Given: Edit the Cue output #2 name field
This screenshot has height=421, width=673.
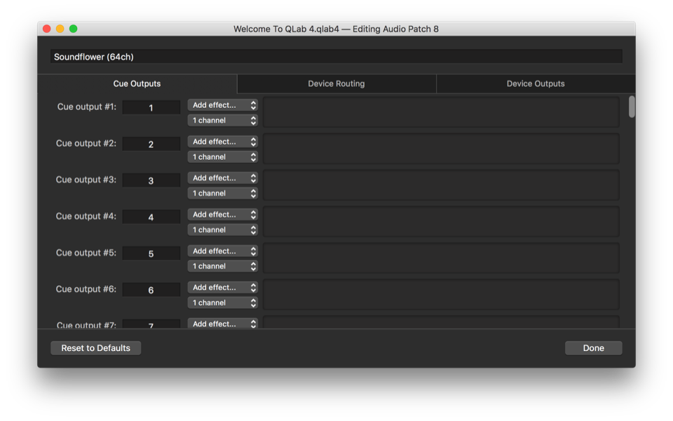Looking at the screenshot, I should coord(151,144).
